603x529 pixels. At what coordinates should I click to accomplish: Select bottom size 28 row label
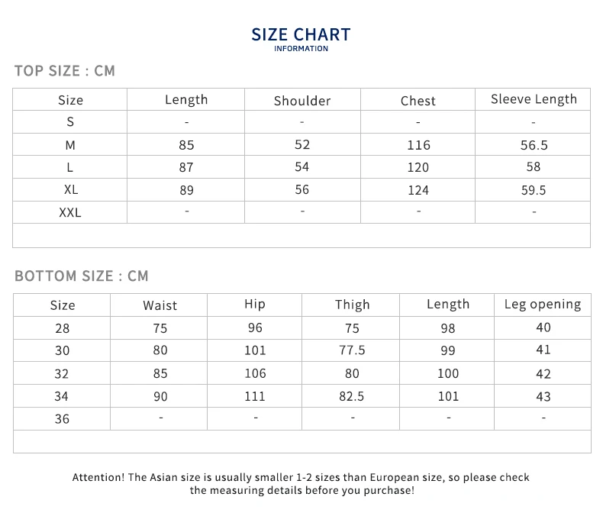point(63,328)
